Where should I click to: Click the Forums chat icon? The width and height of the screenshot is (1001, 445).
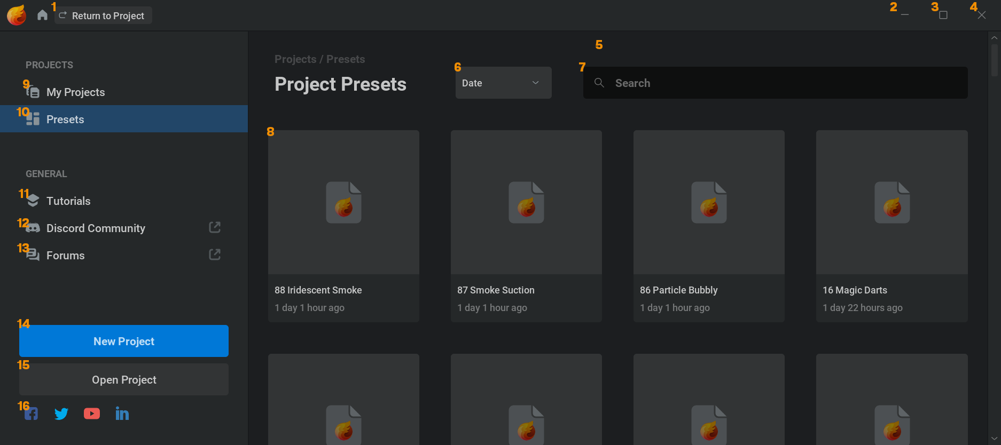click(33, 255)
